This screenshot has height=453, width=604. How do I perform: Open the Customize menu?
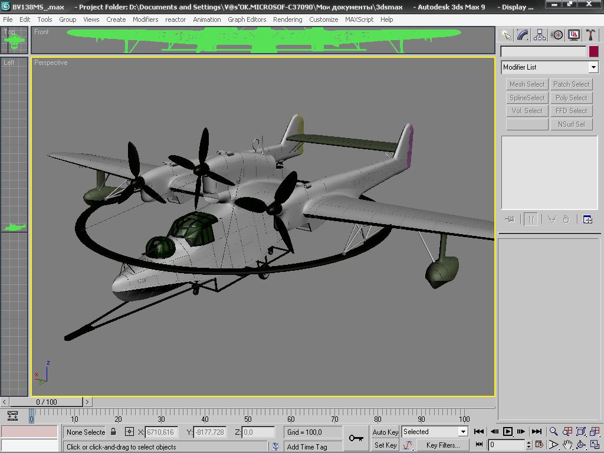pyautogui.click(x=324, y=19)
